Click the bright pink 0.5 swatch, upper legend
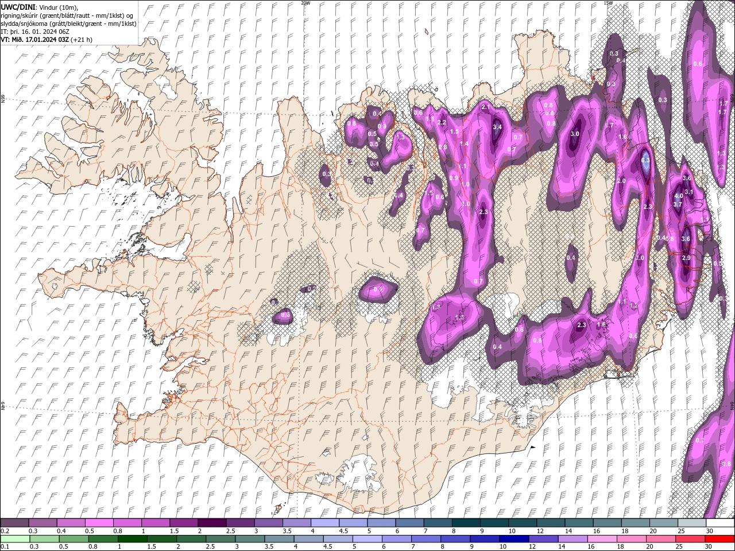735x551 pixels. pyautogui.click(x=99, y=523)
